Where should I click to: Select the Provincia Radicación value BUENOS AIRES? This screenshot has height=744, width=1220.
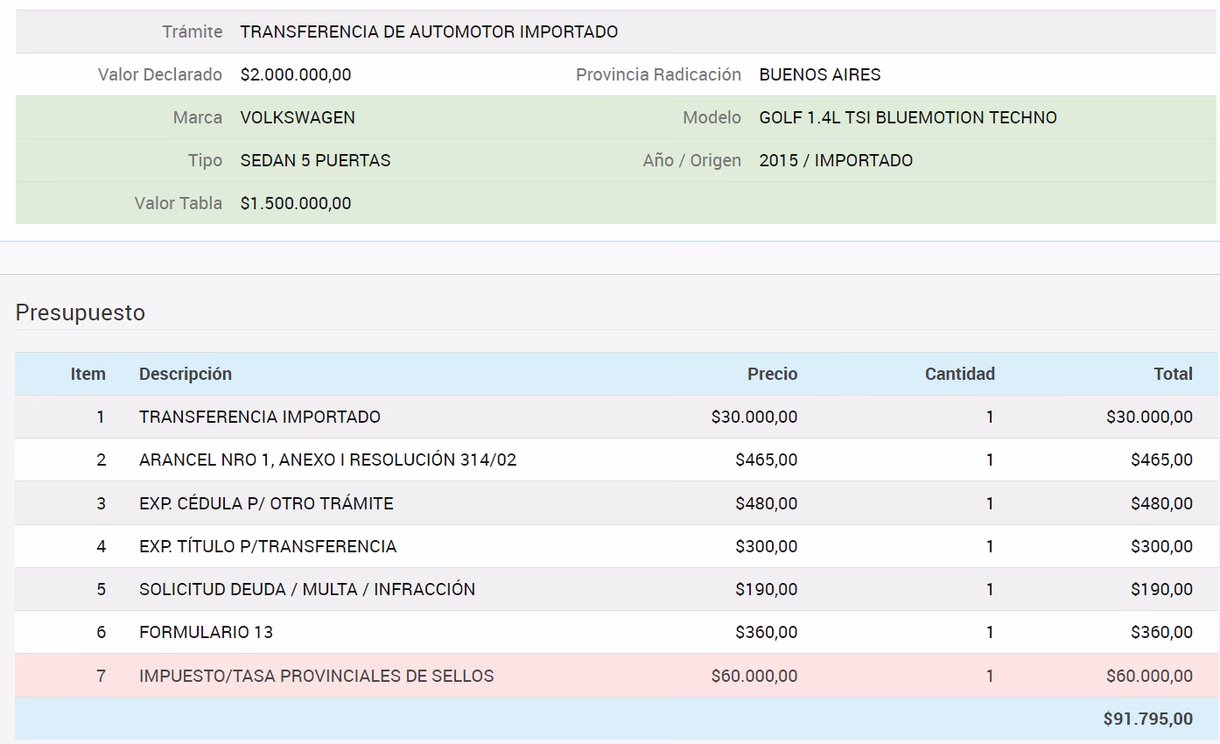click(819, 74)
